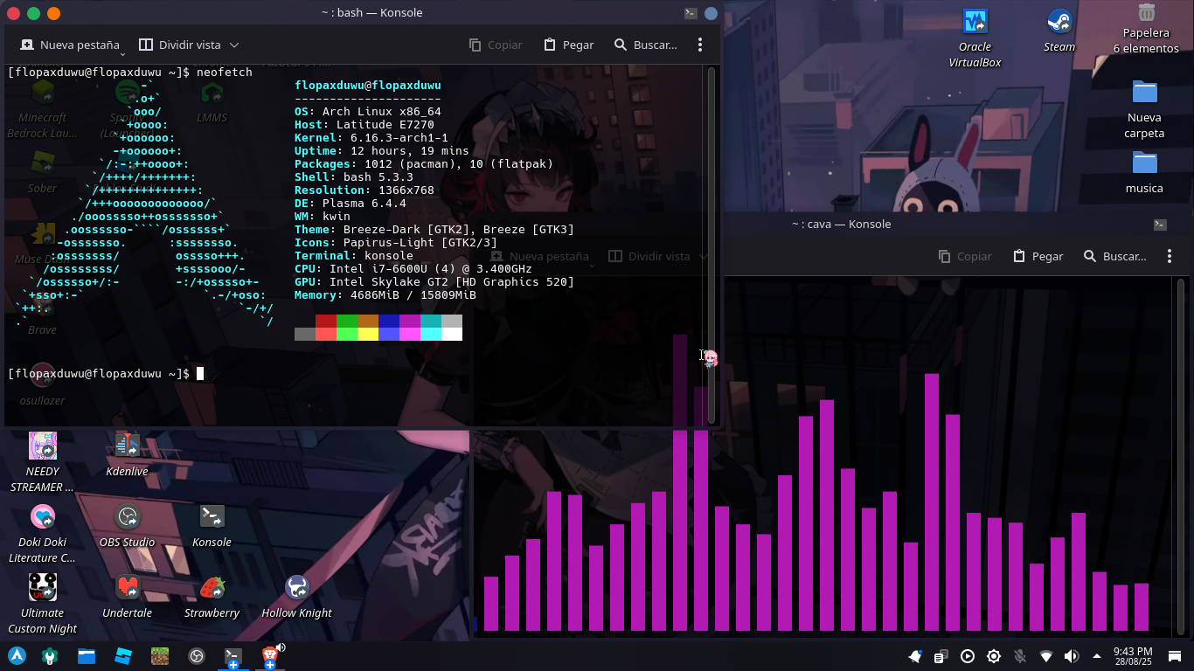Click Pegar in the cava Konsole toolbar

1038,256
